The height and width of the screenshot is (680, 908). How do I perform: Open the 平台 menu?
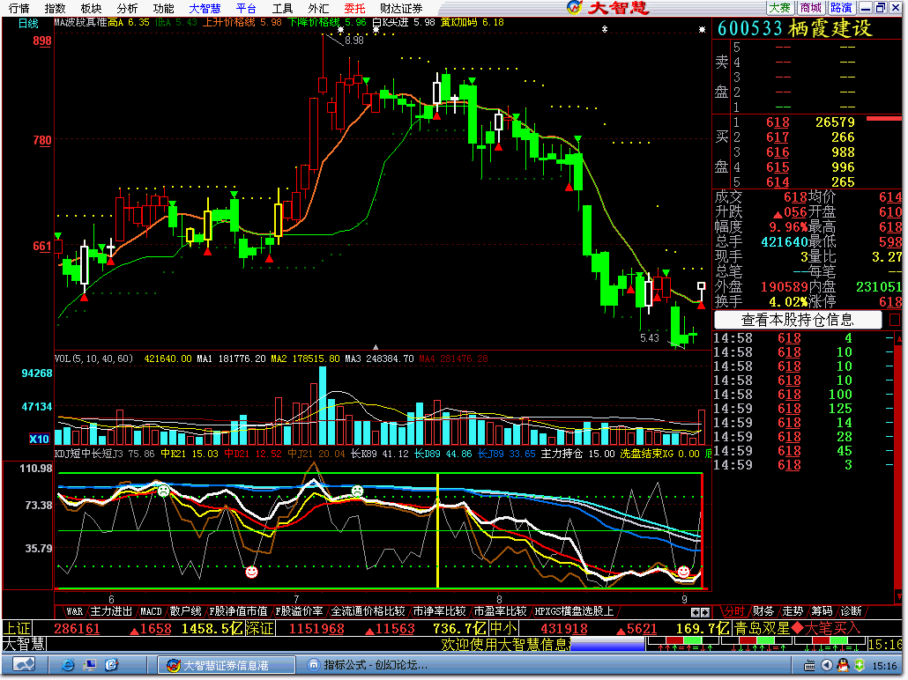pyautogui.click(x=246, y=8)
